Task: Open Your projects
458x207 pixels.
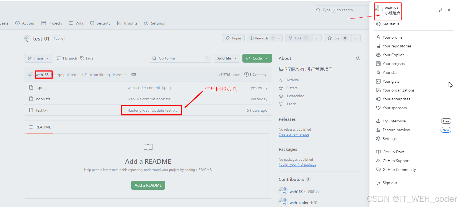Action: coord(414,64)
